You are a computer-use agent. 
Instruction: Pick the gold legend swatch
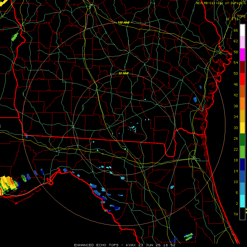coord(242,116)
